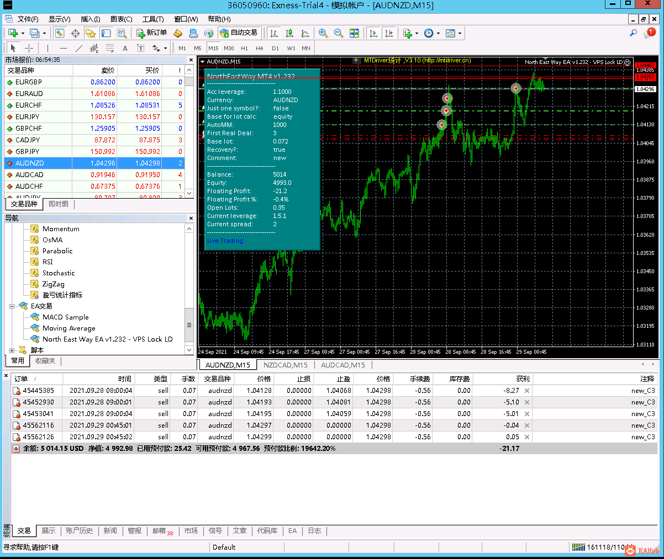
Task: Tile chart windows with grid icon
Action: 354,33
